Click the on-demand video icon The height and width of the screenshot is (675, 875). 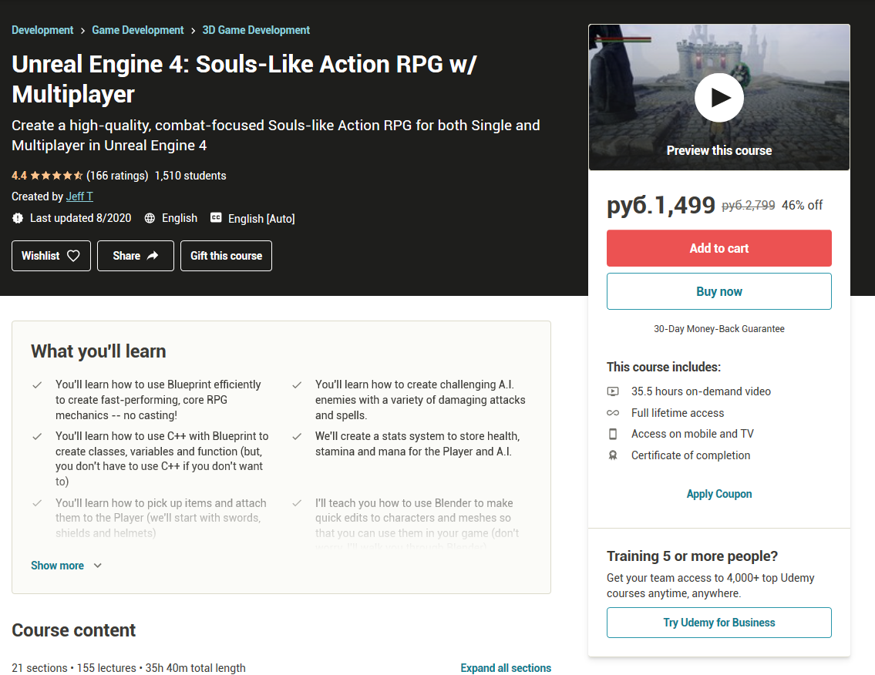coord(613,391)
